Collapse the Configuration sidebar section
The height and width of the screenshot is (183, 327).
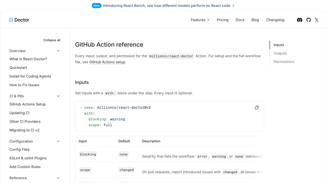click(x=58, y=141)
